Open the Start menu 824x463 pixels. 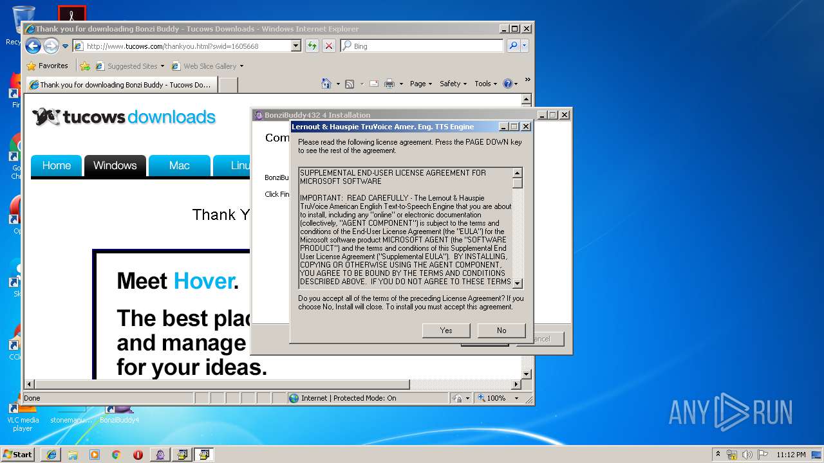tap(18, 454)
